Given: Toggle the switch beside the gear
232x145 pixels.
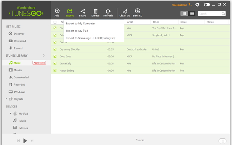Looking at the screenshot, I should point(207,5).
